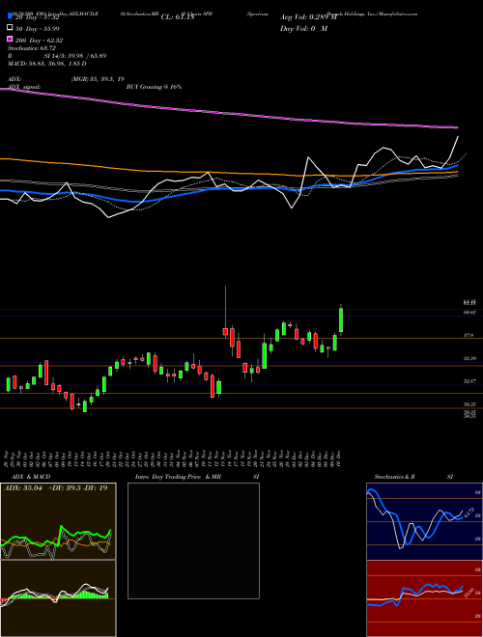Screen dimensions: 483x637
Task: Click the blue 20 Day legend swatch
Action: click(x=10, y=16)
